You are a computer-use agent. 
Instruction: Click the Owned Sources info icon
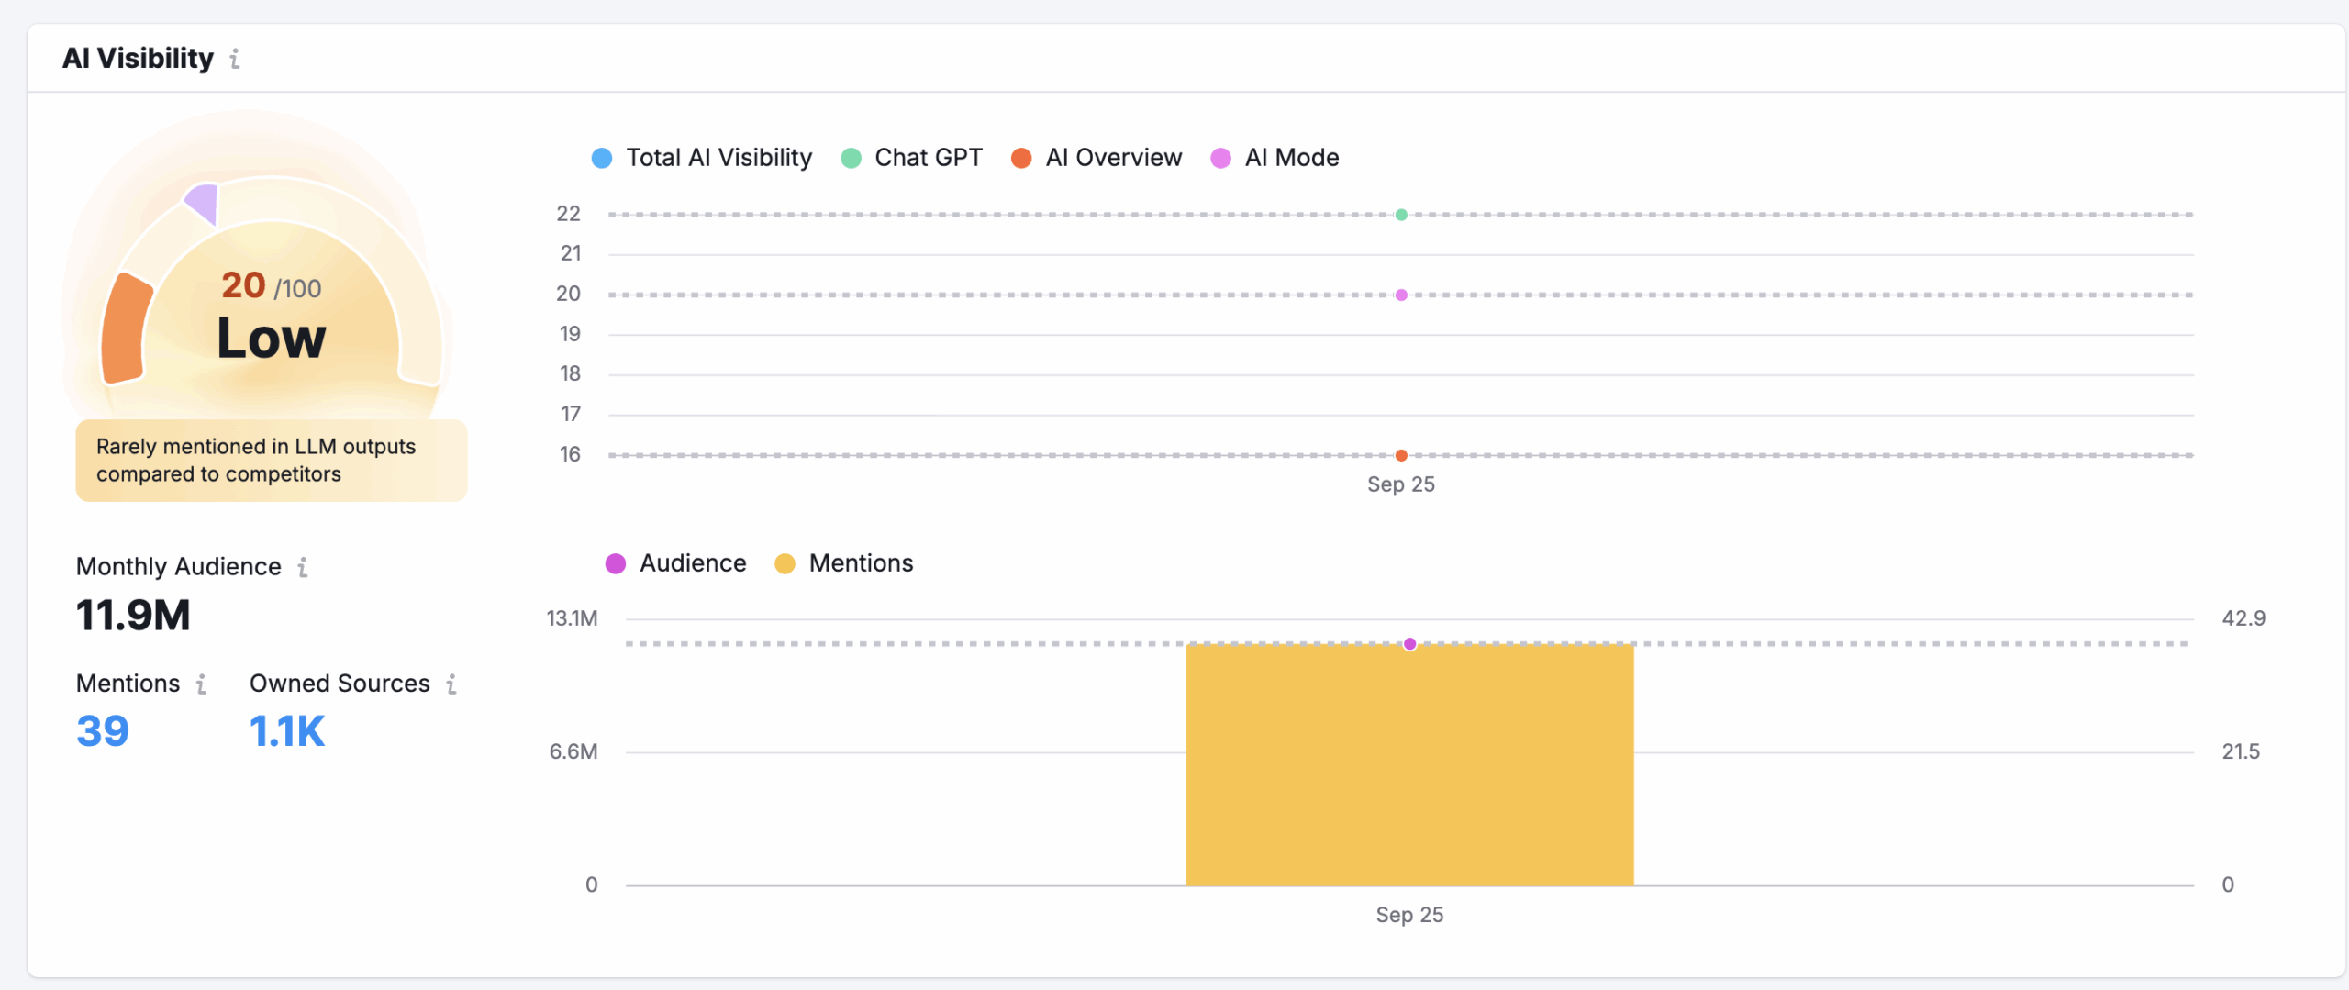pos(451,684)
